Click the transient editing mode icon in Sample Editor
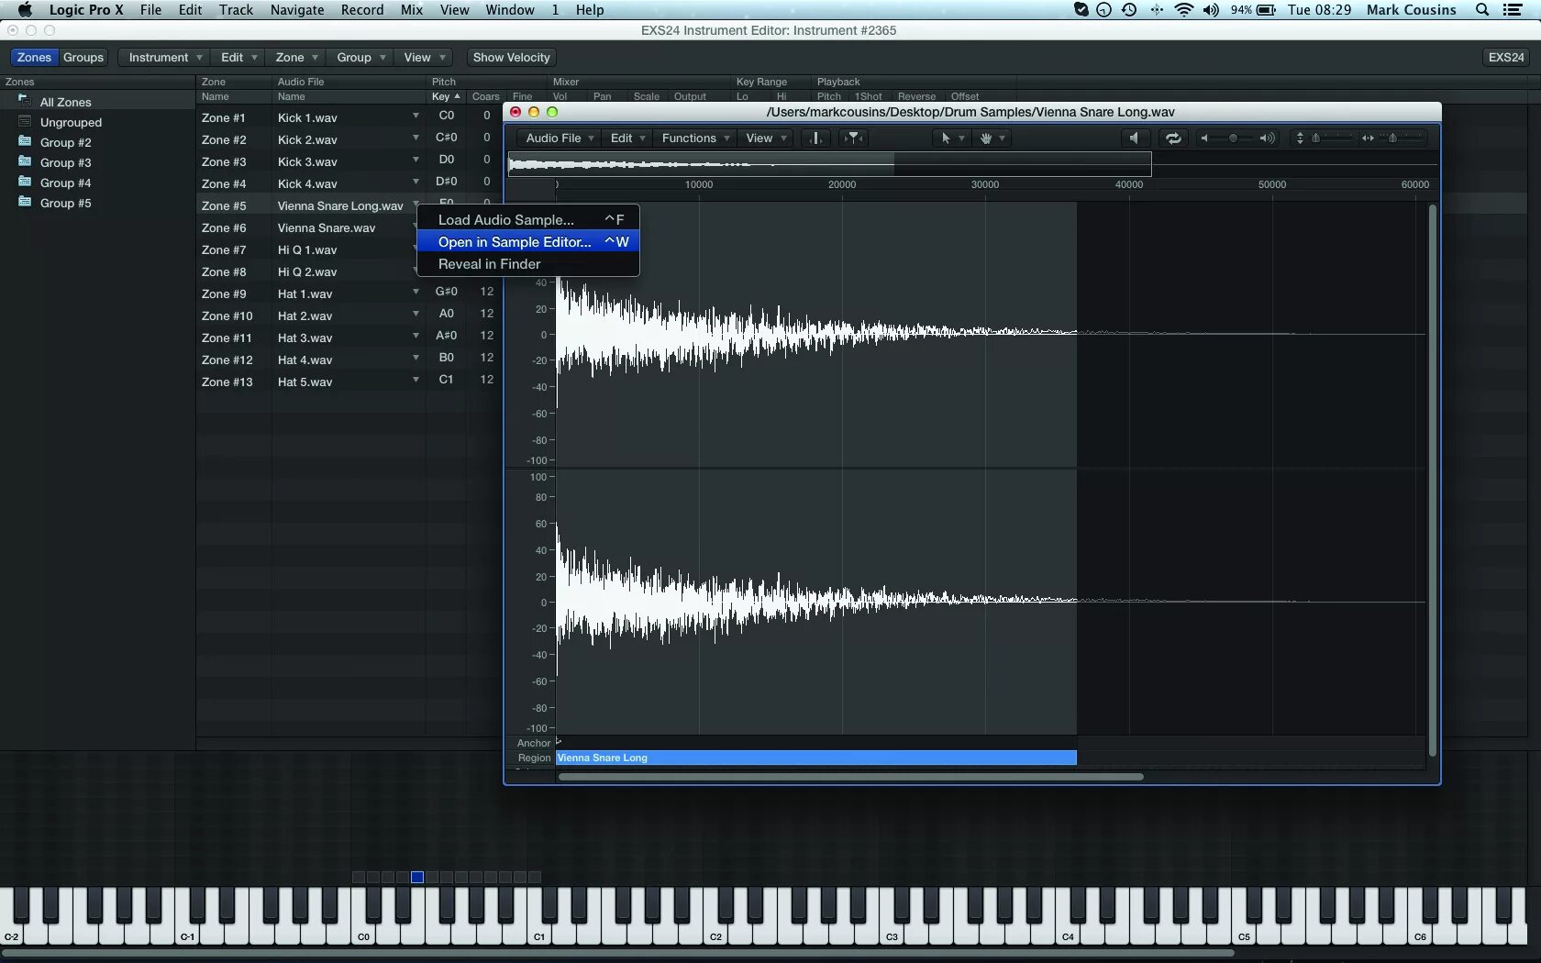The width and height of the screenshot is (1541, 963). 815,138
